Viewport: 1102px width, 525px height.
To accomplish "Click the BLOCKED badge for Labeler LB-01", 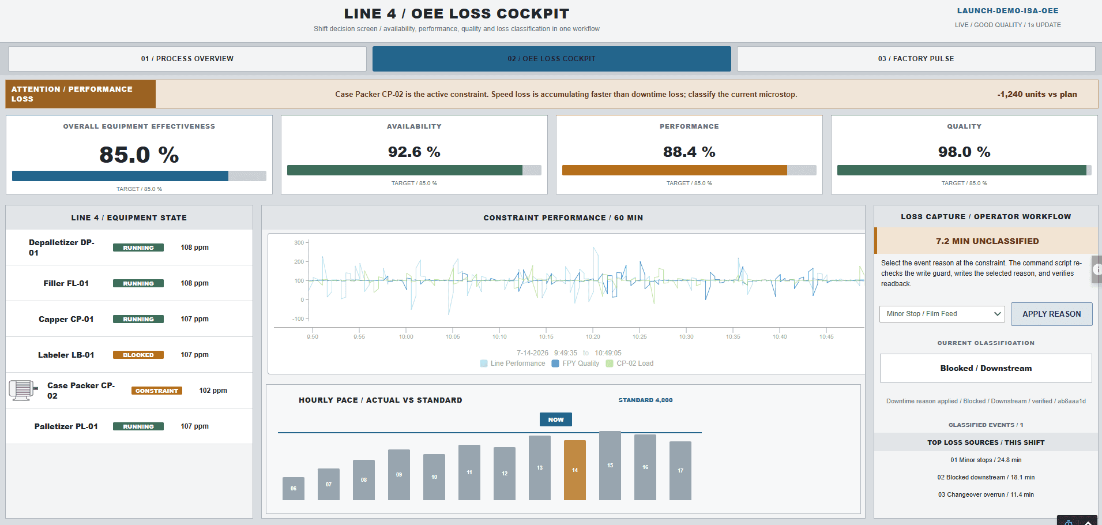I will click(x=138, y=355).
